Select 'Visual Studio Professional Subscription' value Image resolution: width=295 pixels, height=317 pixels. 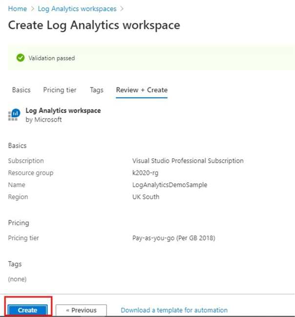coord(188,161)
